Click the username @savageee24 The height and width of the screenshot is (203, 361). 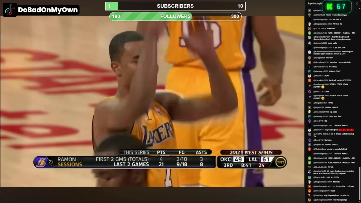319,58
